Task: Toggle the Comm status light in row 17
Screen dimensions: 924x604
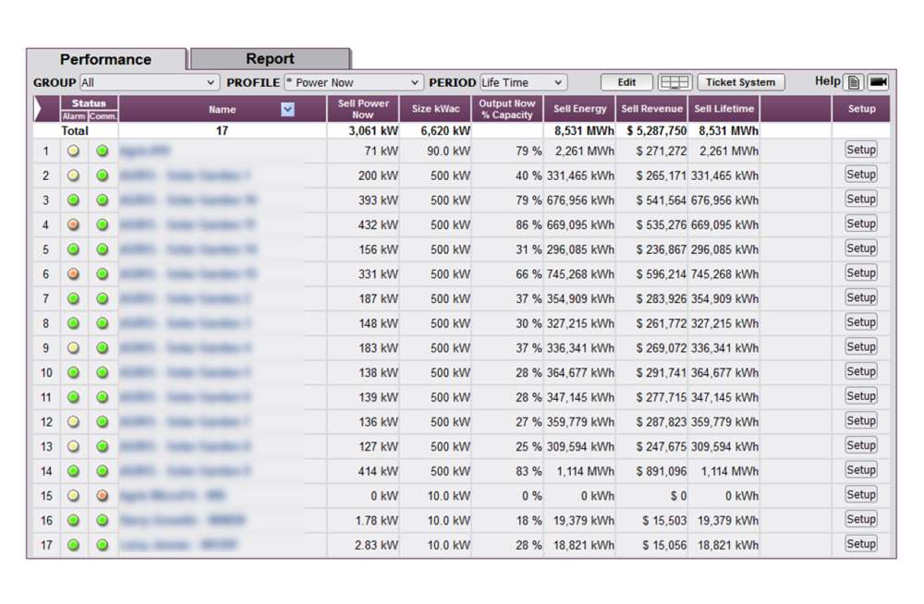Action: 102,544
